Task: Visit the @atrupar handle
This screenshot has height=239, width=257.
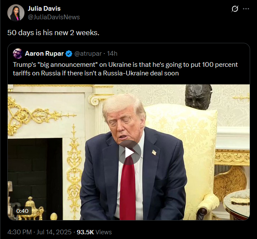Action: click(88, 54)
